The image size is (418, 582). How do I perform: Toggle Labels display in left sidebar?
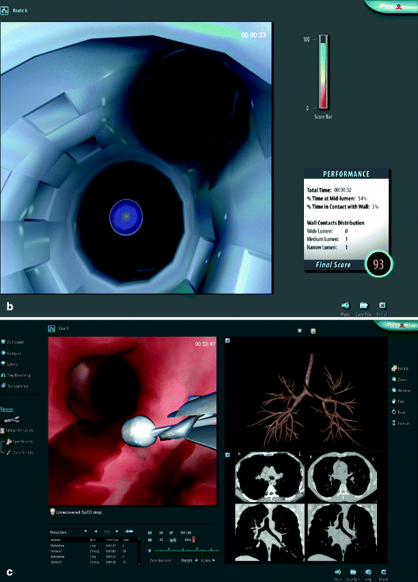pos(12,364)
